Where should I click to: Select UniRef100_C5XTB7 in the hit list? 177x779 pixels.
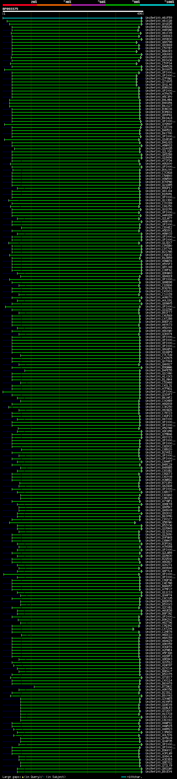[x=159, y=48]
